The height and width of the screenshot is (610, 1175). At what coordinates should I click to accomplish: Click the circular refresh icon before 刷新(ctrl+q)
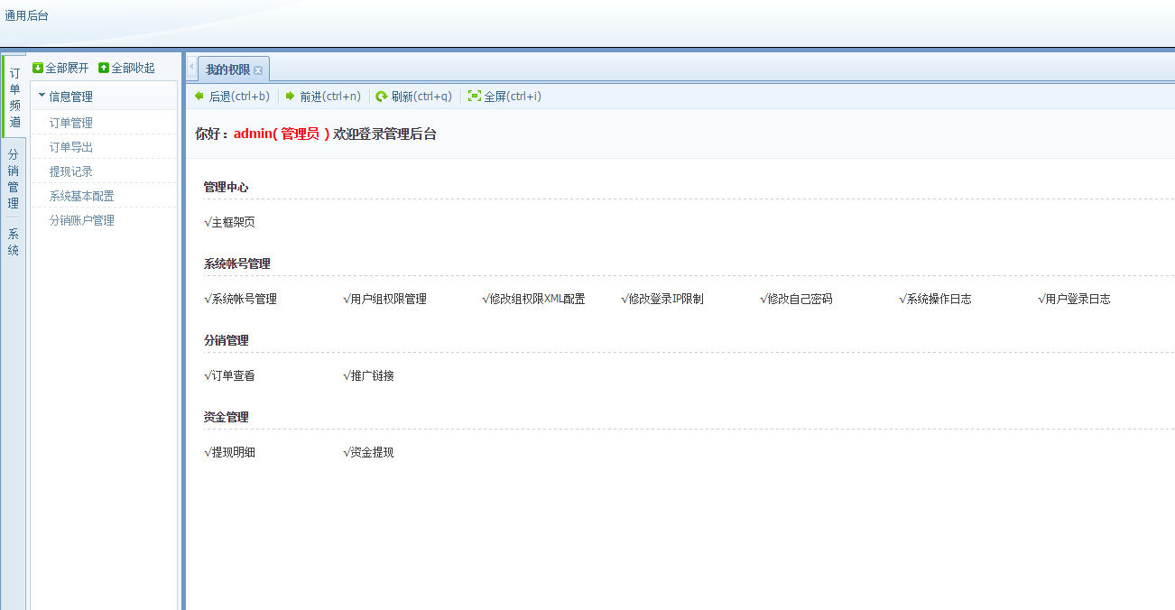383,96
